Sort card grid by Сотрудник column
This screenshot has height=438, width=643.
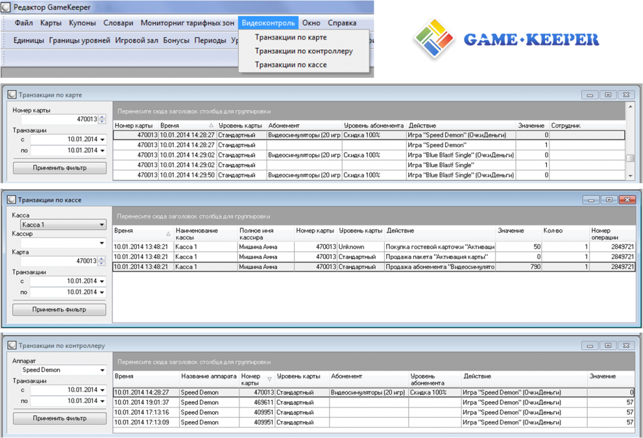(587, 126)
